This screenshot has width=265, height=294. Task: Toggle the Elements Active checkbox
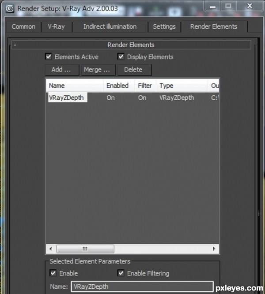click(x=49, y=57)
